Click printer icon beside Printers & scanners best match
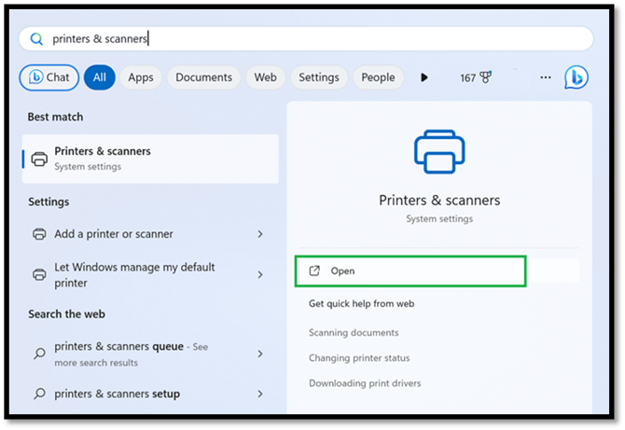 click(x=39, y=159)
